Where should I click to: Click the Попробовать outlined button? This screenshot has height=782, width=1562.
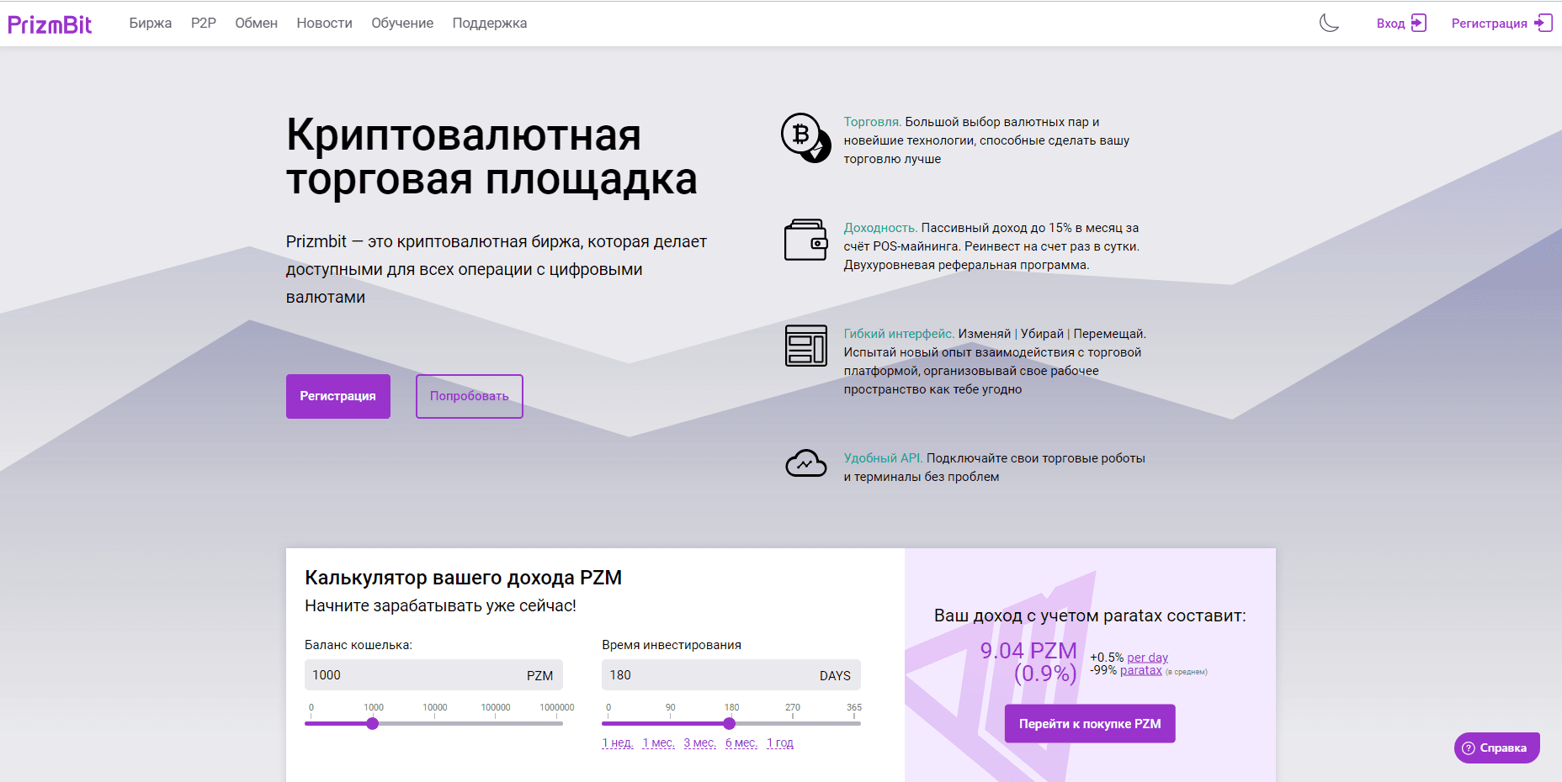pyautogui.click(x=469, y=396)
